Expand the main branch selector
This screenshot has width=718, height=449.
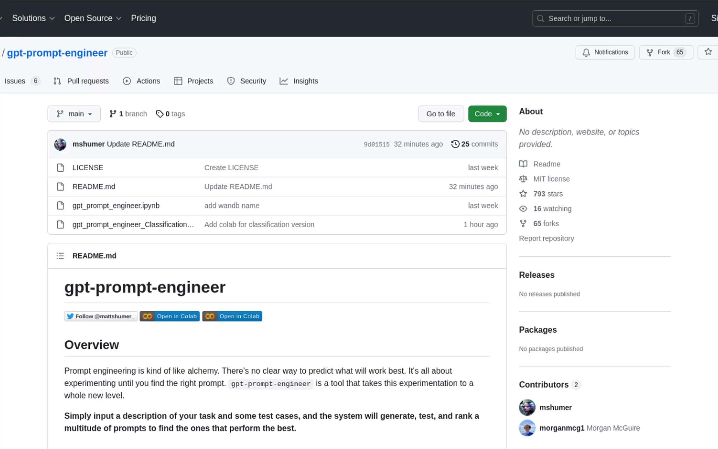tap(74, 114)
